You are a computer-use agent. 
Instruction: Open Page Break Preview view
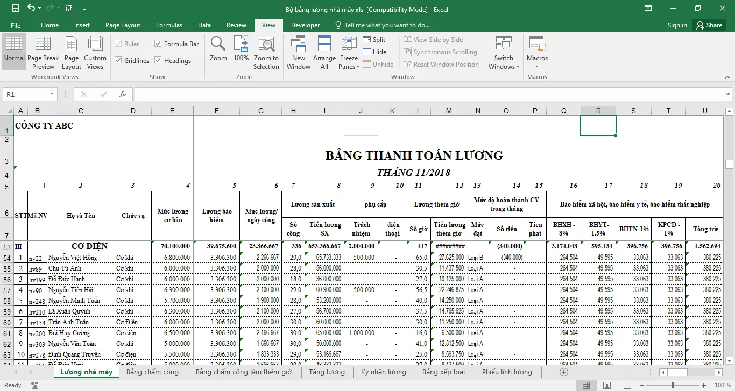pos(43,52)
